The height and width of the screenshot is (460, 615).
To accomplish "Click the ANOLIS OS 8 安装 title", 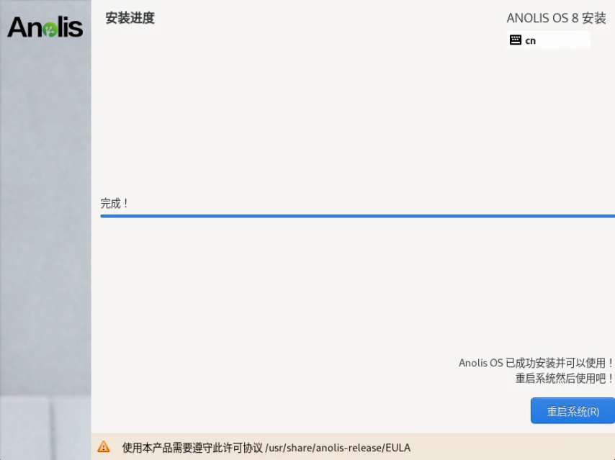I will click(556, 18).
